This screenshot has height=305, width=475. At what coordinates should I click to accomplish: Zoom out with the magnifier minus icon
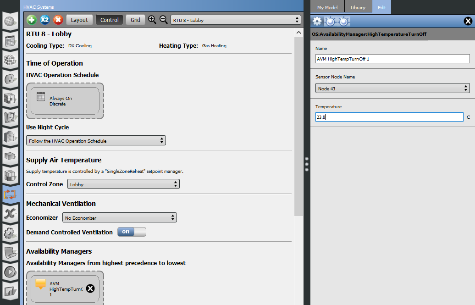[164, 20]
